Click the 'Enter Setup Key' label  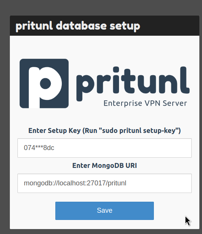click(55, 131)
